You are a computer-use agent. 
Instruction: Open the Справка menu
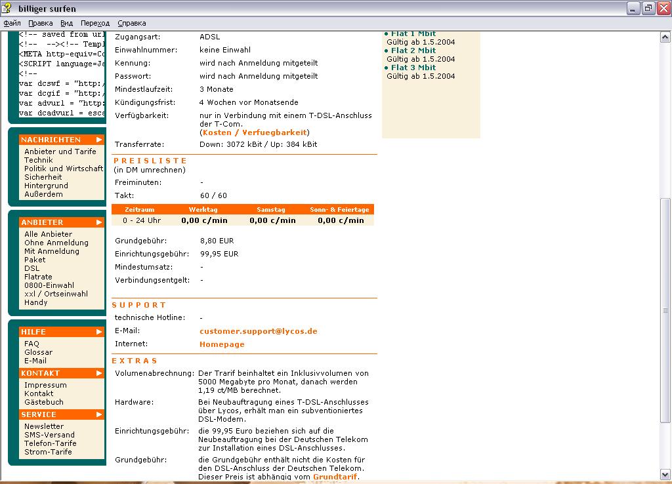[131, 23]
